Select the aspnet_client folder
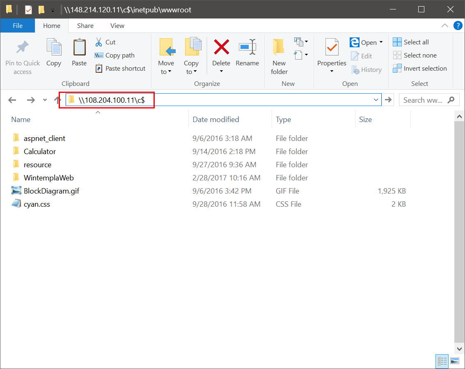The image size is (465, 369). click(44, 138)
